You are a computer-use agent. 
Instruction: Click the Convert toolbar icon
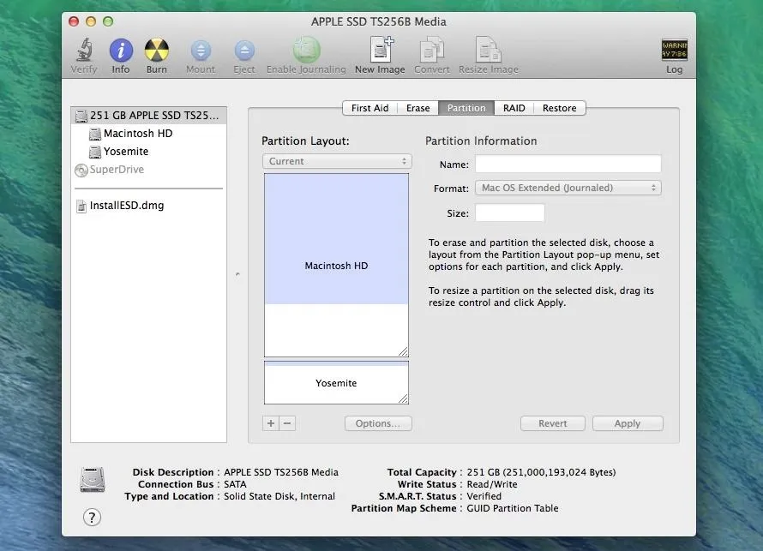[x=431, y=50]
